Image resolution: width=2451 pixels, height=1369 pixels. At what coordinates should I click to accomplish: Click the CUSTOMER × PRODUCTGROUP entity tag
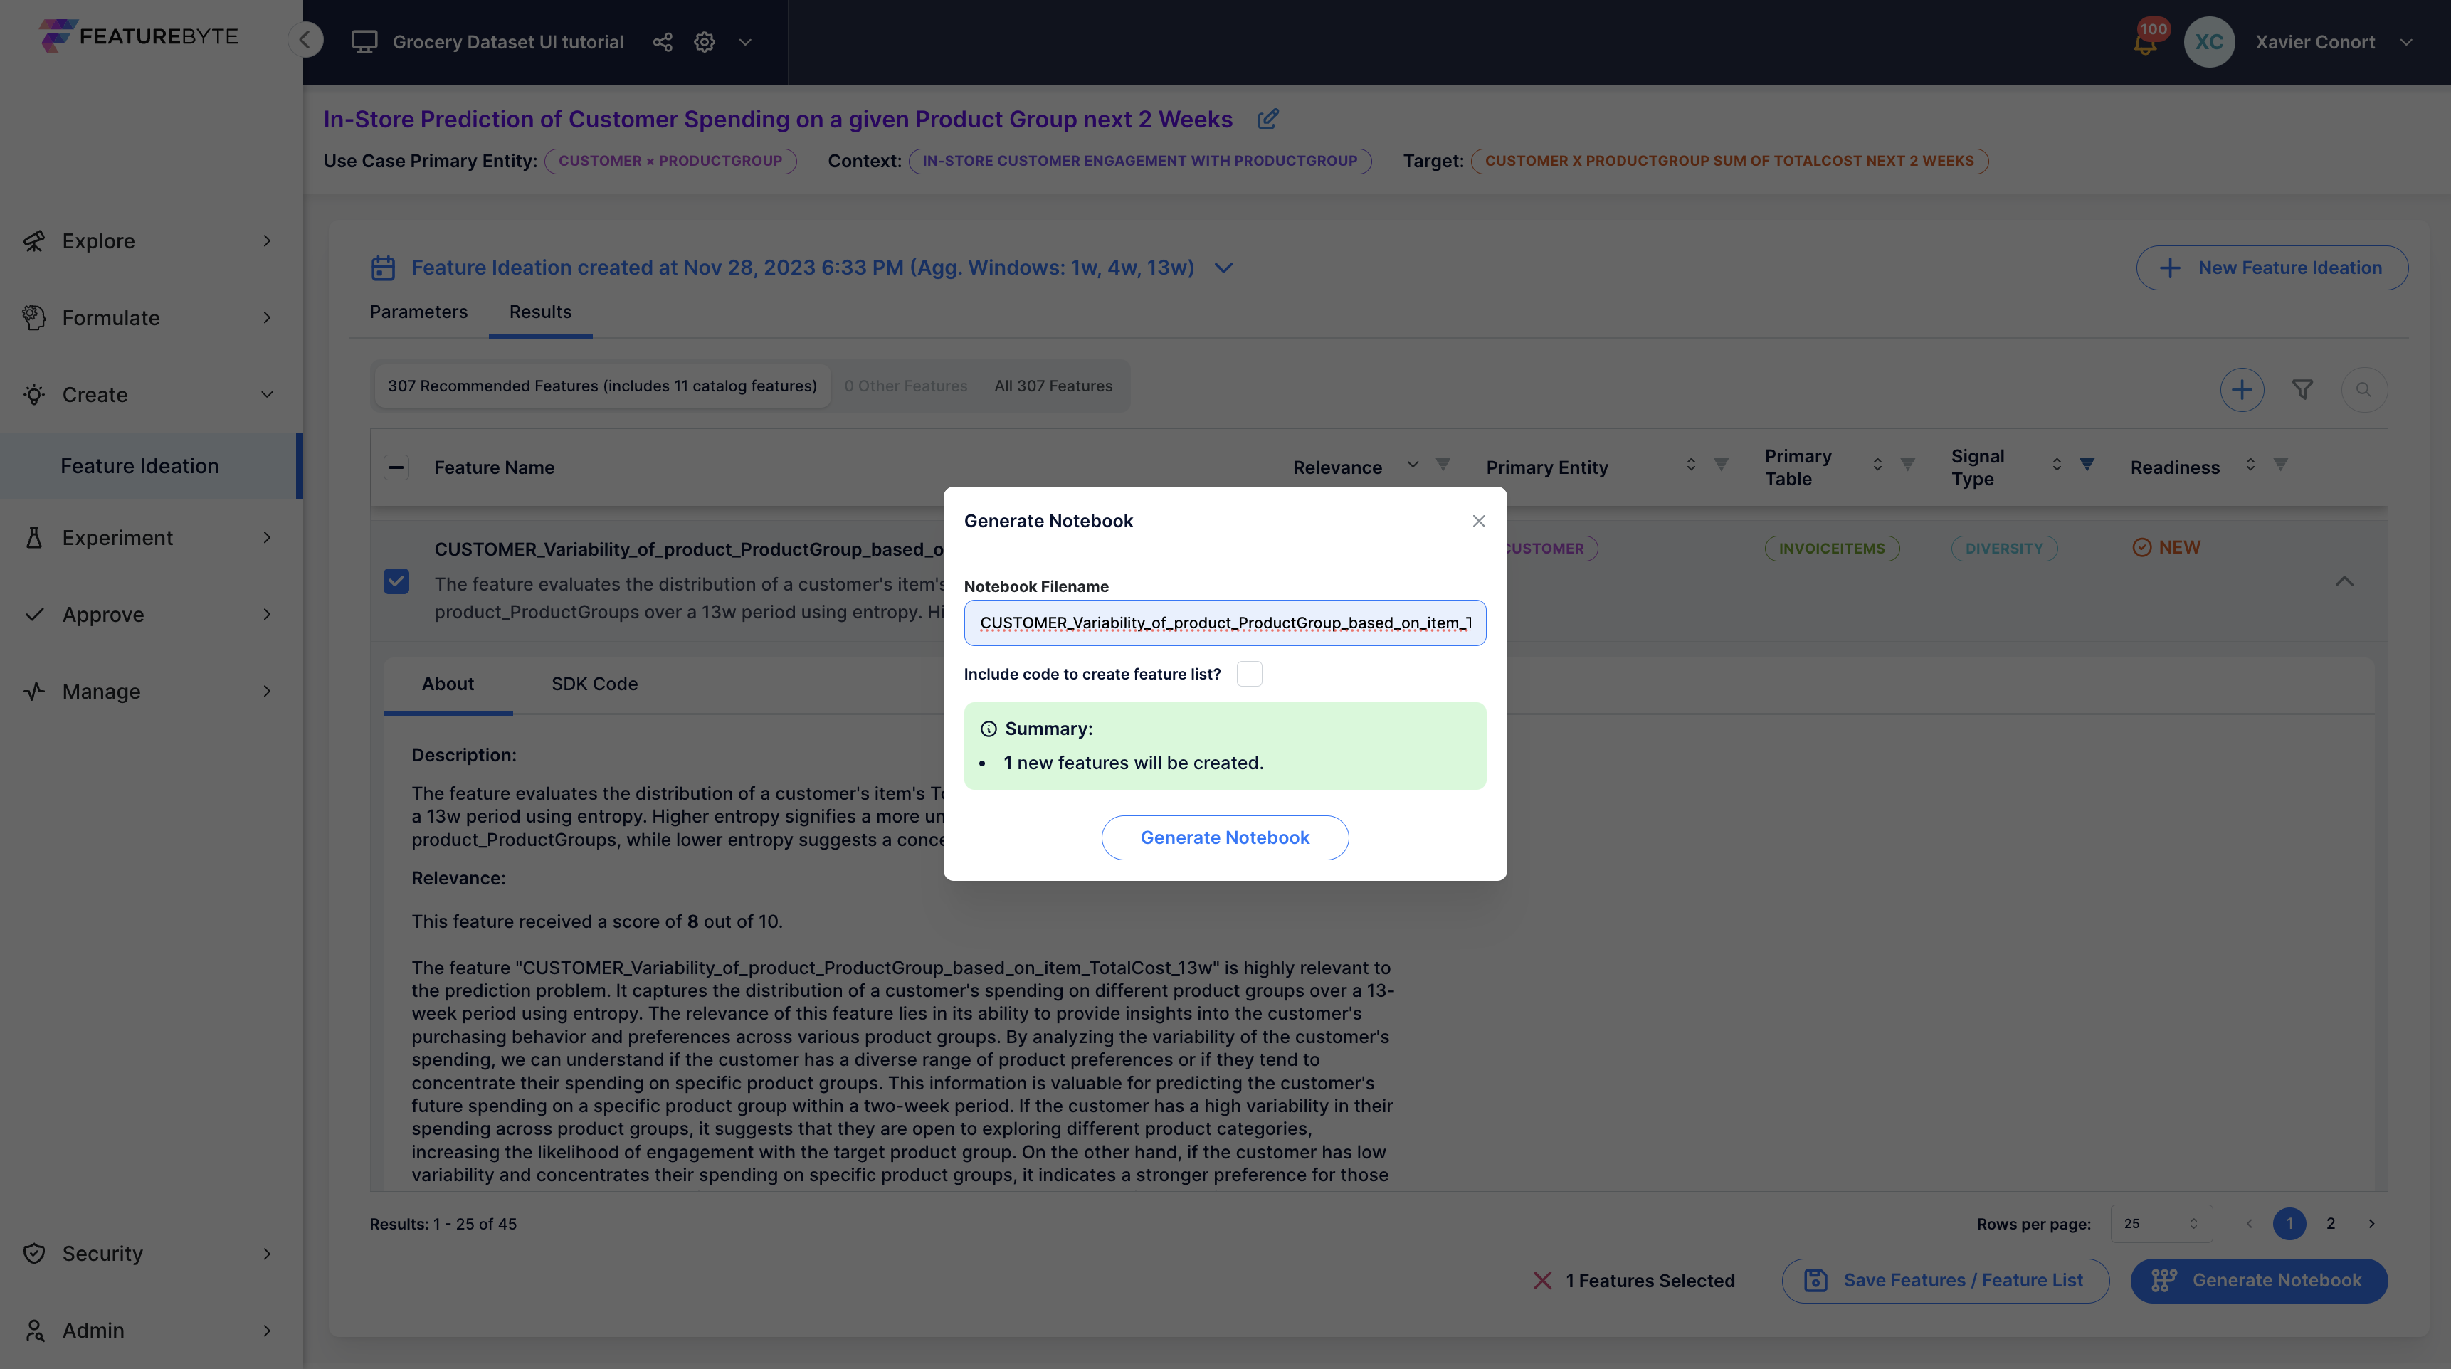point(670,161)
